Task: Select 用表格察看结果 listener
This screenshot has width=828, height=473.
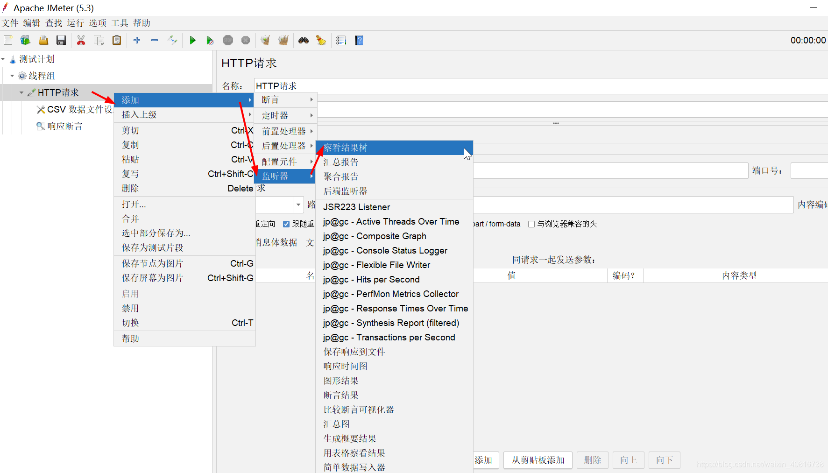Action: 395,453
